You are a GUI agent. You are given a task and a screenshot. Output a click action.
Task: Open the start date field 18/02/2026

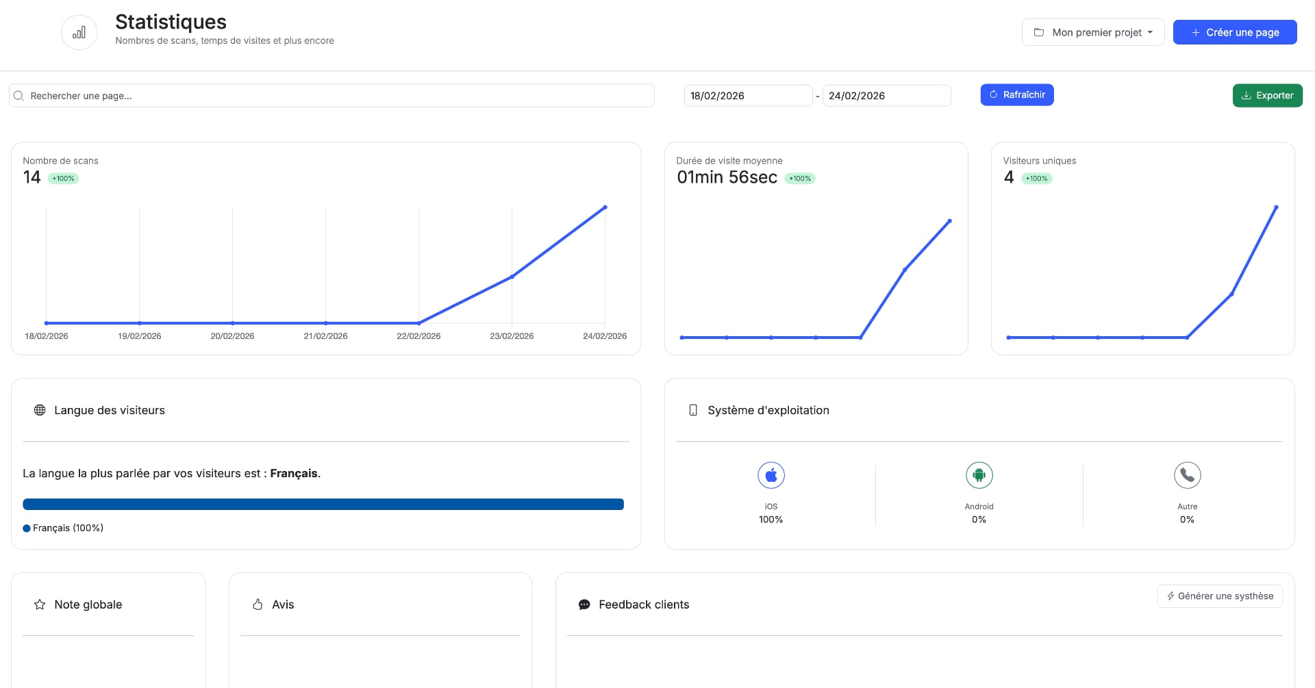[x=747, y=96]
